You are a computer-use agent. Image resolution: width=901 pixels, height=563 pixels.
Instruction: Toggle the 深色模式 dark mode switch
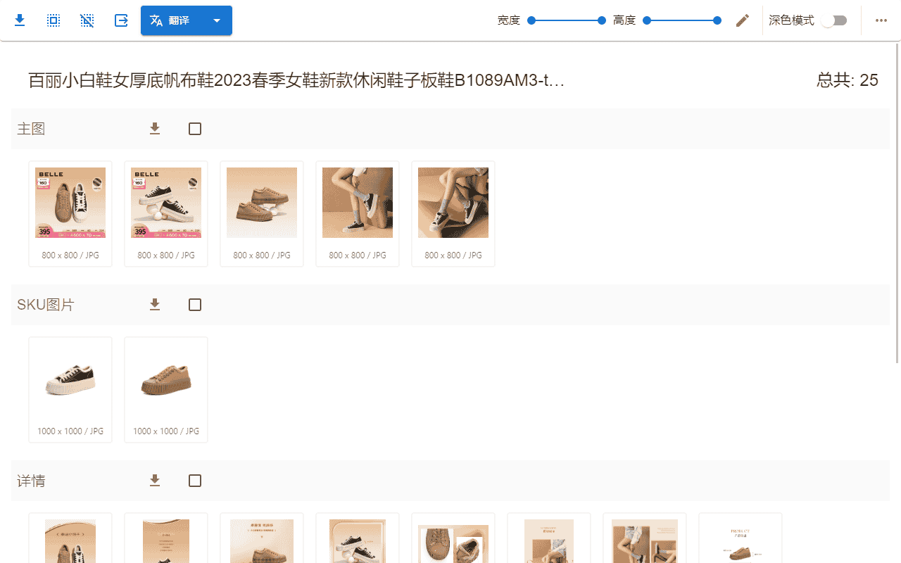point(834,20)
